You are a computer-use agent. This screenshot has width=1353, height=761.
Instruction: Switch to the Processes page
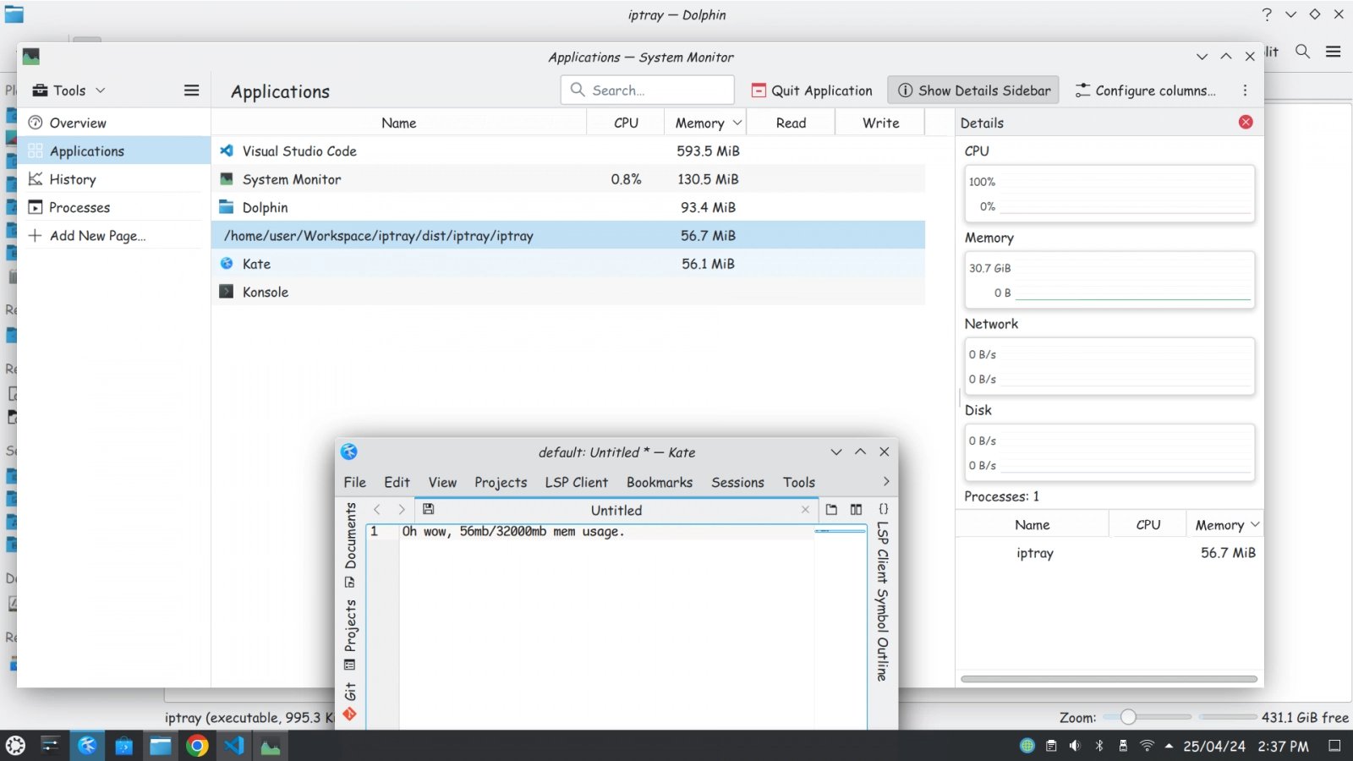79,207
